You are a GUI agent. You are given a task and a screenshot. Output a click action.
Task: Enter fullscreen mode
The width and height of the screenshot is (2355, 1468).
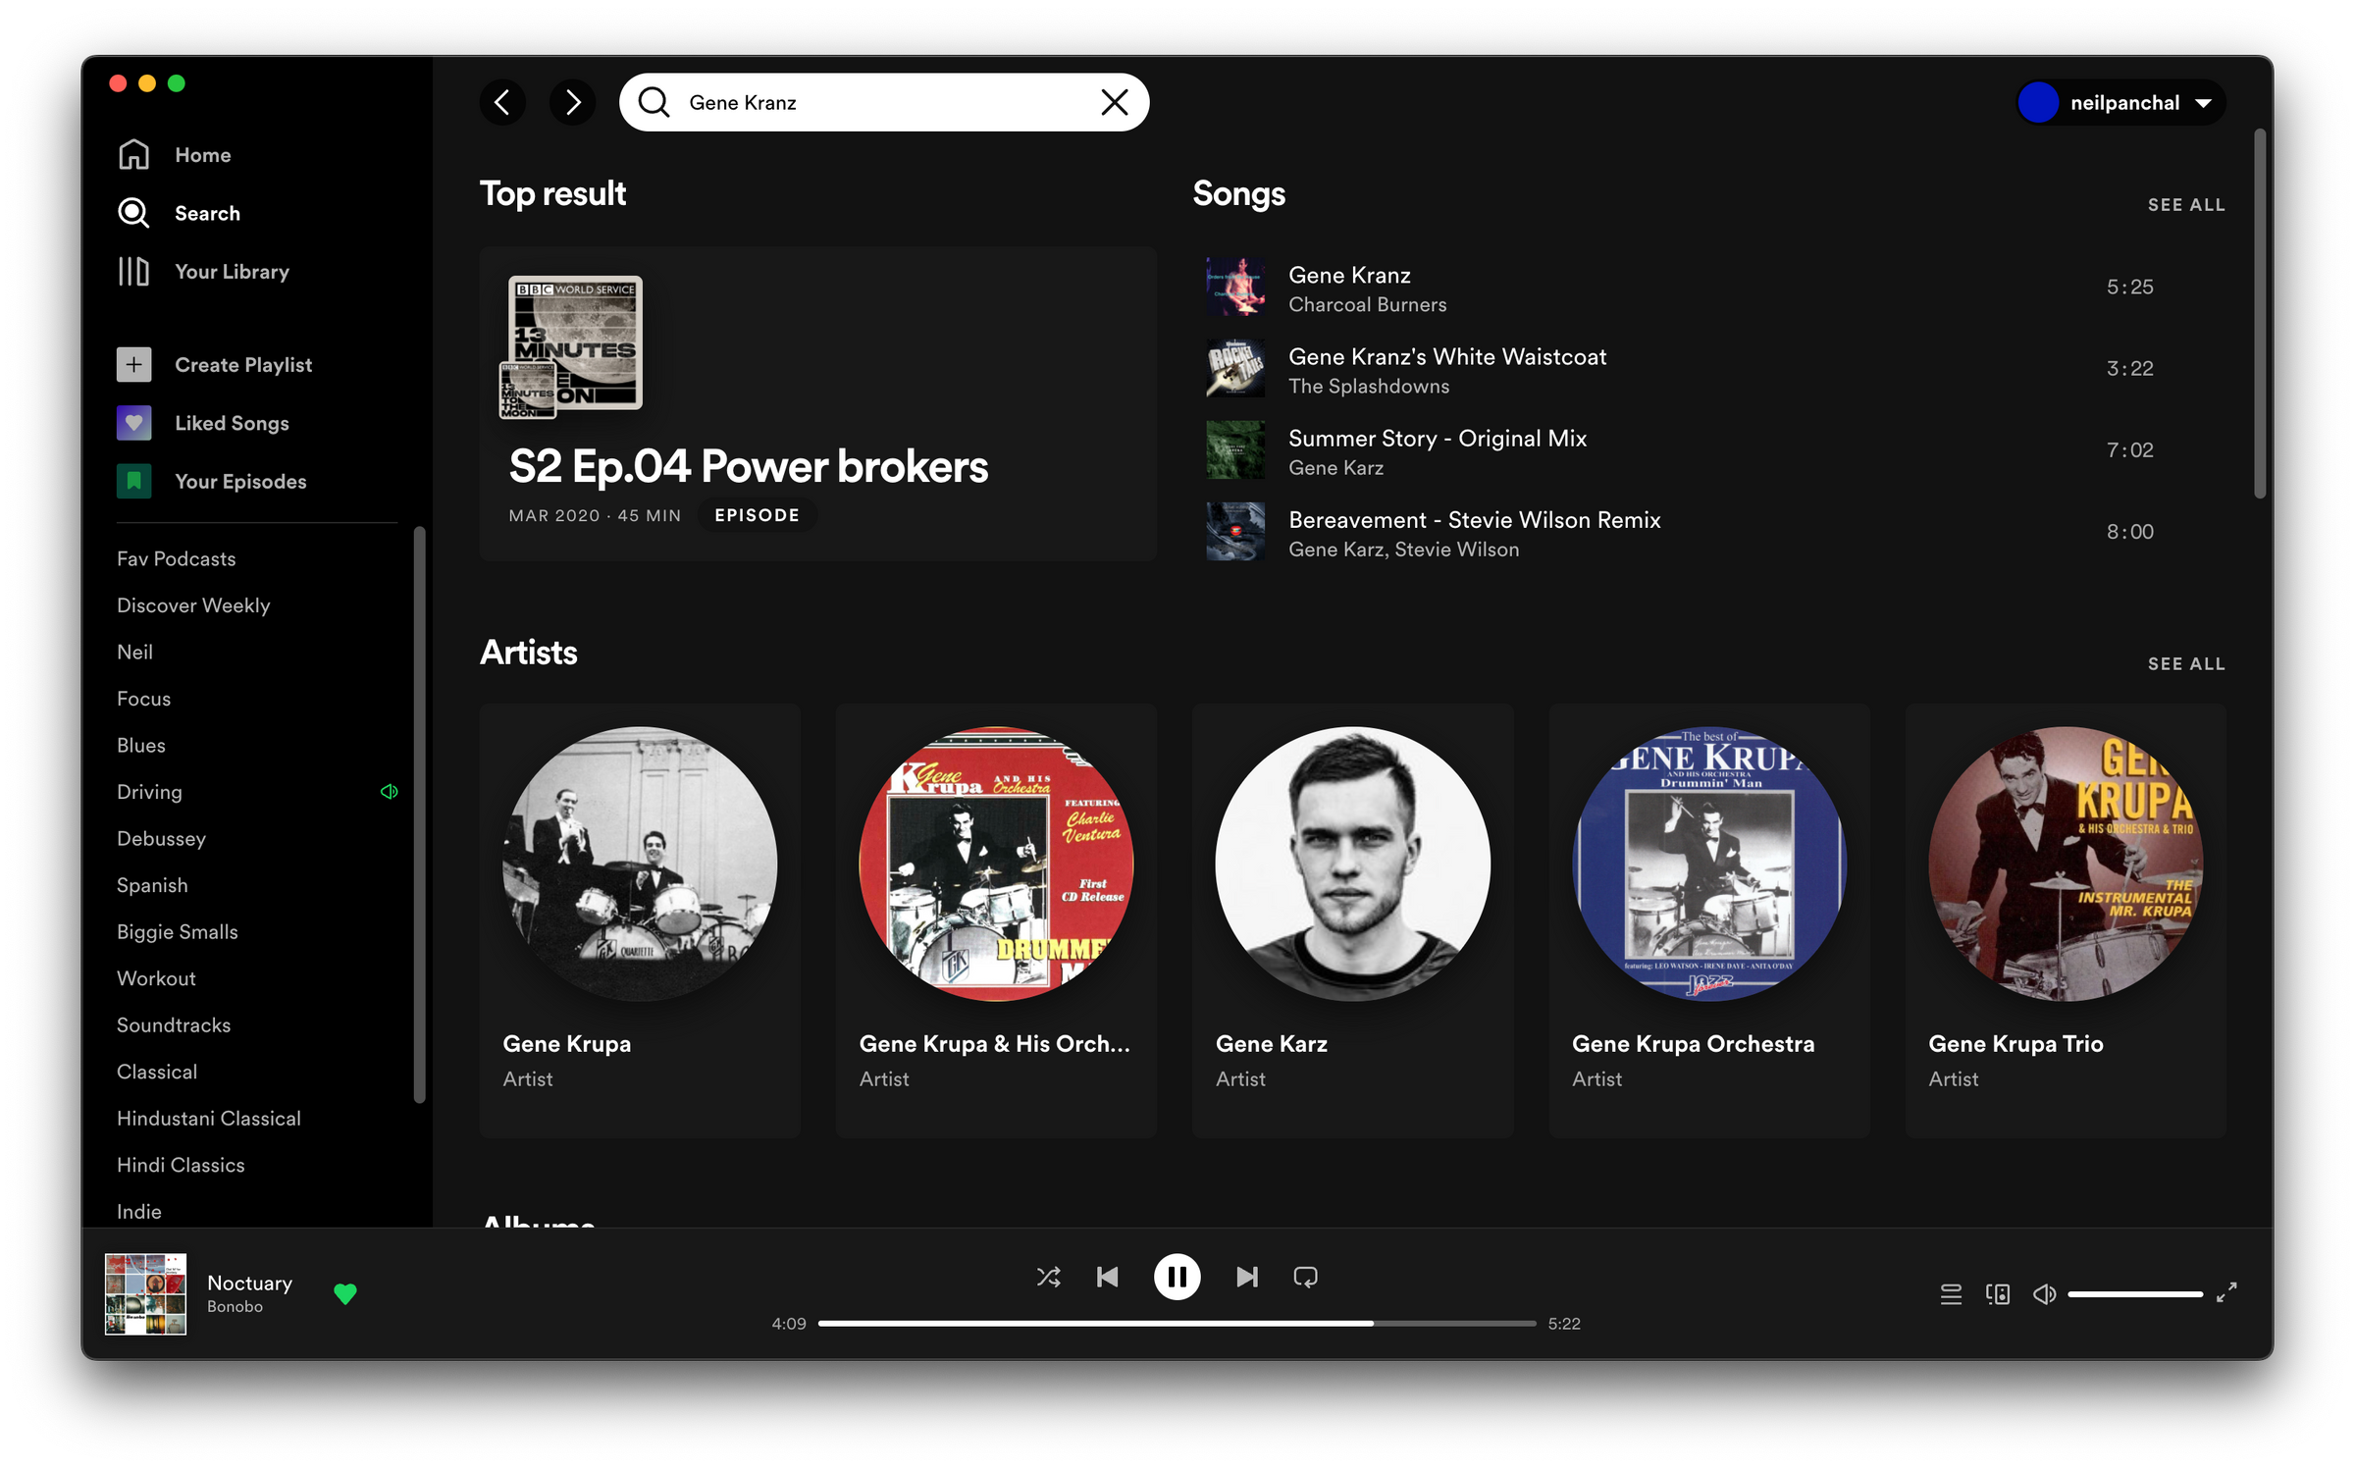[2227, 1293]
